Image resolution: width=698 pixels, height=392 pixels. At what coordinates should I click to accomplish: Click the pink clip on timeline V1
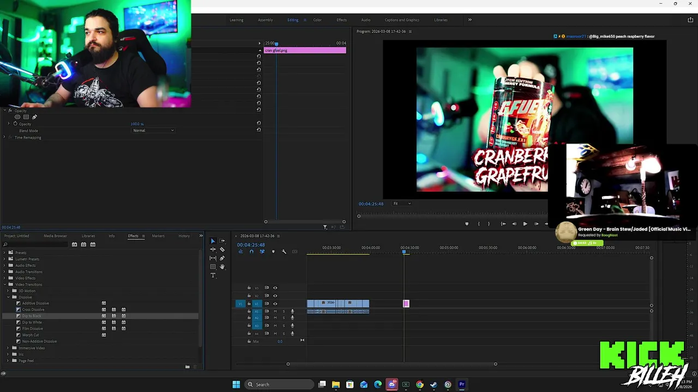tap(406, 304)
